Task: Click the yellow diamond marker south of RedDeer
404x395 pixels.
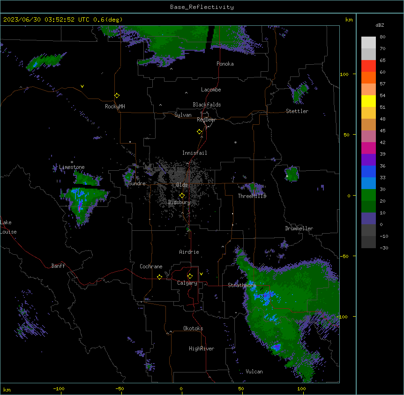Action: click(x=200, y=132)
